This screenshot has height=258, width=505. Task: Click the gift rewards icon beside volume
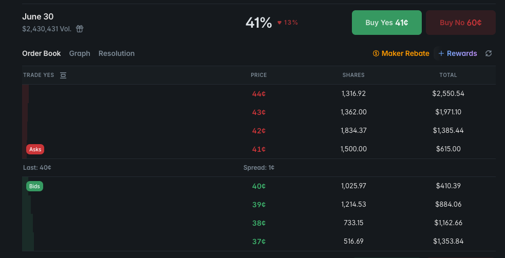(80, 29)
